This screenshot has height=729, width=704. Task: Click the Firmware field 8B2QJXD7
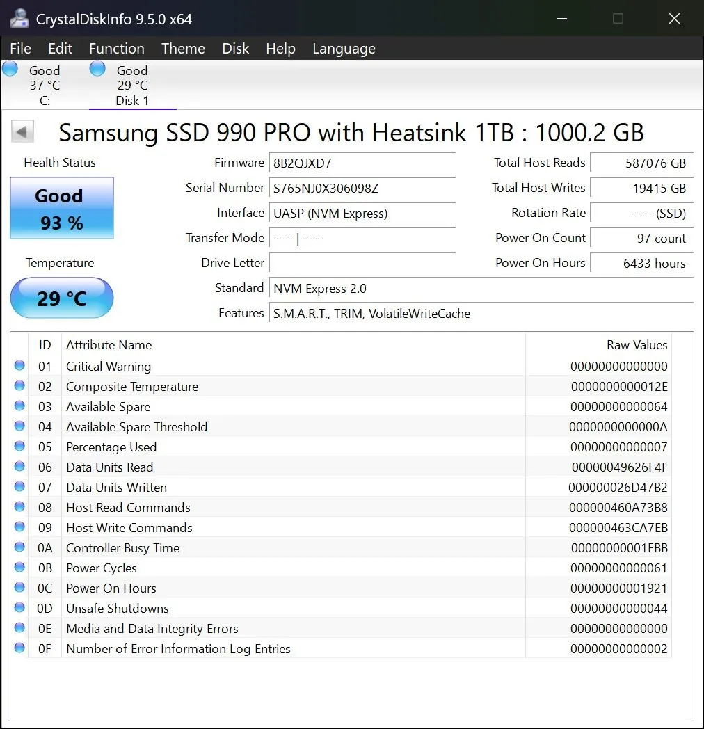click(x=362, y=163)
